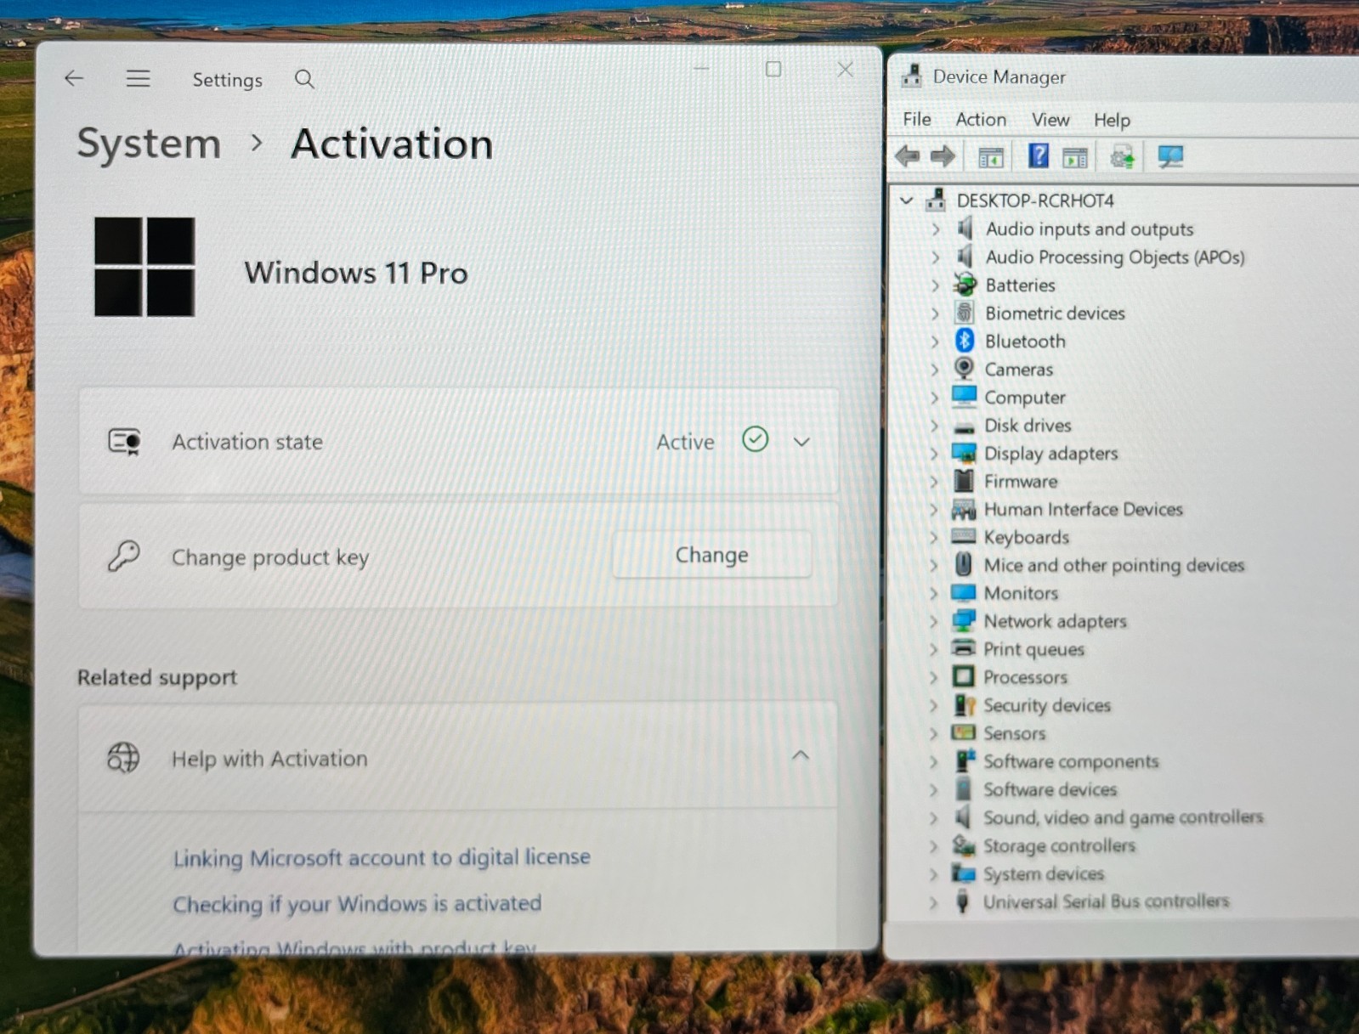Click the Settings back arrow icon
The height and width of the screenshot is (1034, 1359).
(x=74, y=79)
